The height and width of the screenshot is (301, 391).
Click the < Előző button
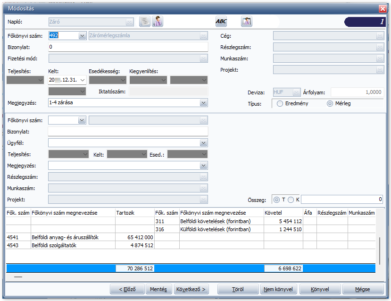(127, 289)
